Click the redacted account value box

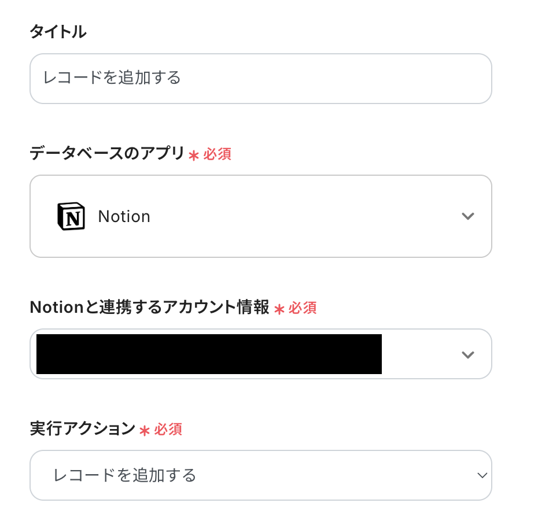pyautogui.click(x=208, y=354)
